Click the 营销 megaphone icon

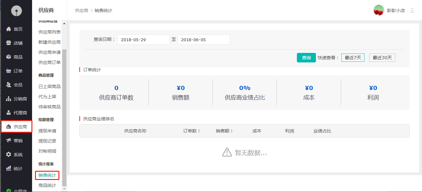tap(9, 141)
